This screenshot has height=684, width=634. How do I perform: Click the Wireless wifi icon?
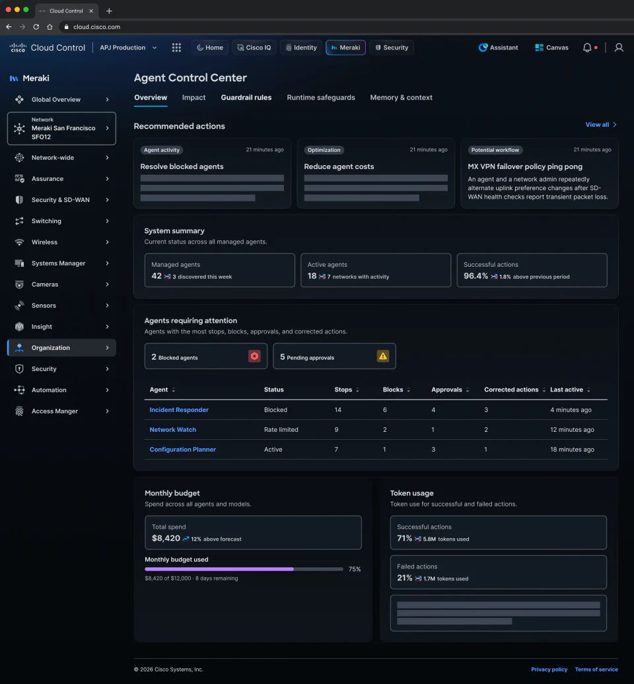tap(19, 242)
